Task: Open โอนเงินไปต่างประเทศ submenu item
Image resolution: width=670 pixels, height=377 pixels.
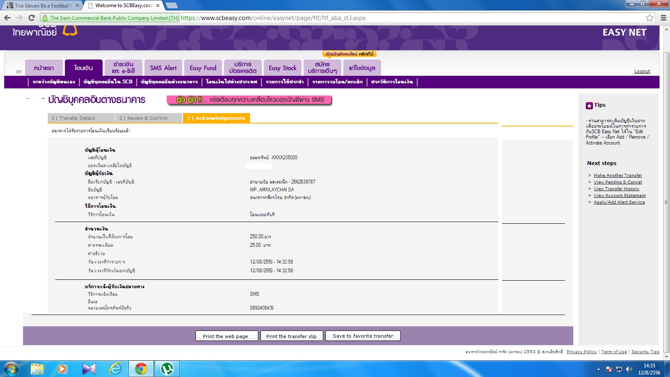Action: point(232,82)
